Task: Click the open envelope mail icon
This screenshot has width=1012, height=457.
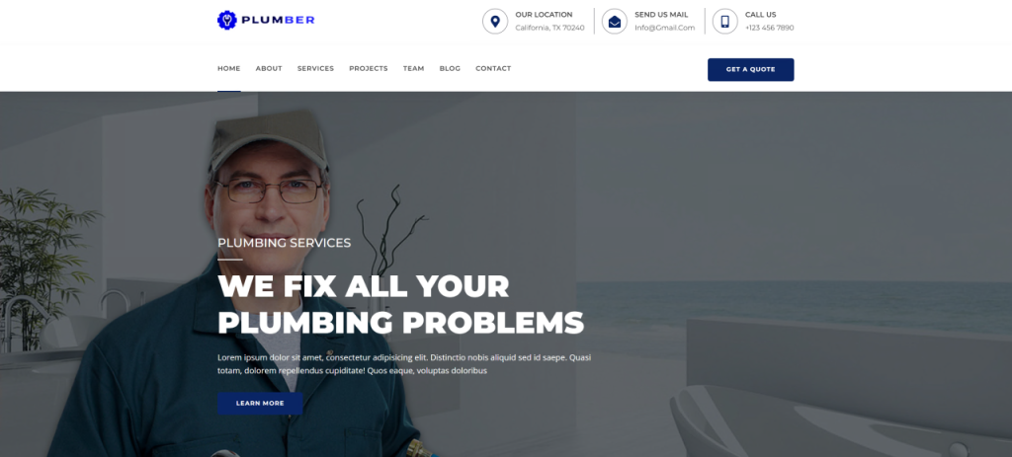Action: pyautogui.click(x=615, y=22)
